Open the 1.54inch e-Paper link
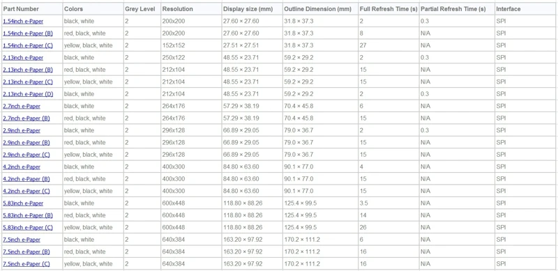This screenshot has width=558, height=271. [x=23, y=22]
